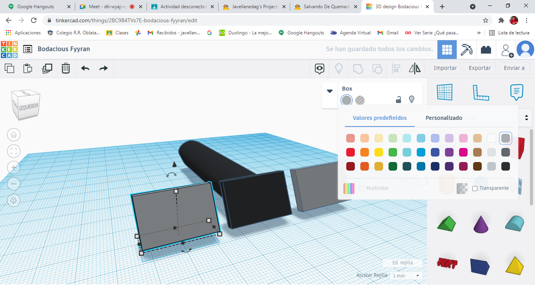Click the Home view icon
This screenshot has width=535, height=285.
click(x=14, y=135)
